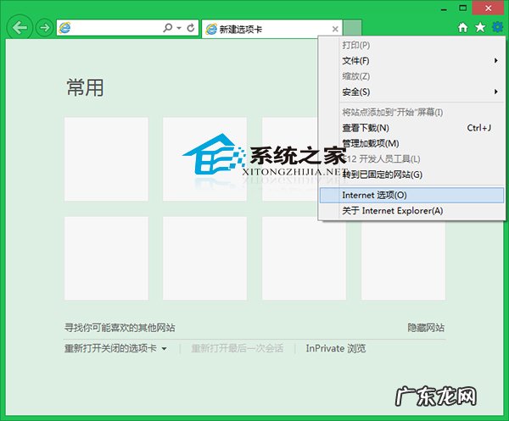Click the first frequent-site tile in top row
This screenshot has height=421, width=509.
(x=106, y=159)
